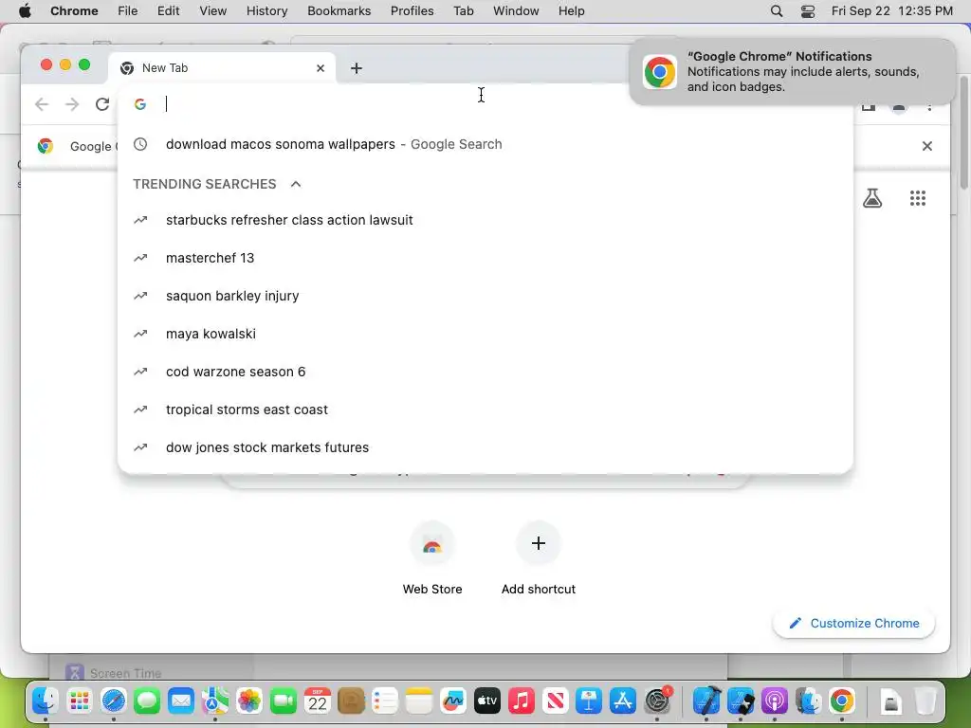
Task: Click the Google Chrome Notifications banner
Action: 792,72
